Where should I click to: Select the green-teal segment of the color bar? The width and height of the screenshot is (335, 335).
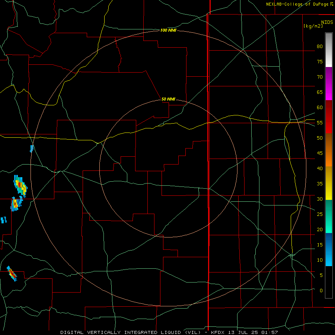(329, 216)
